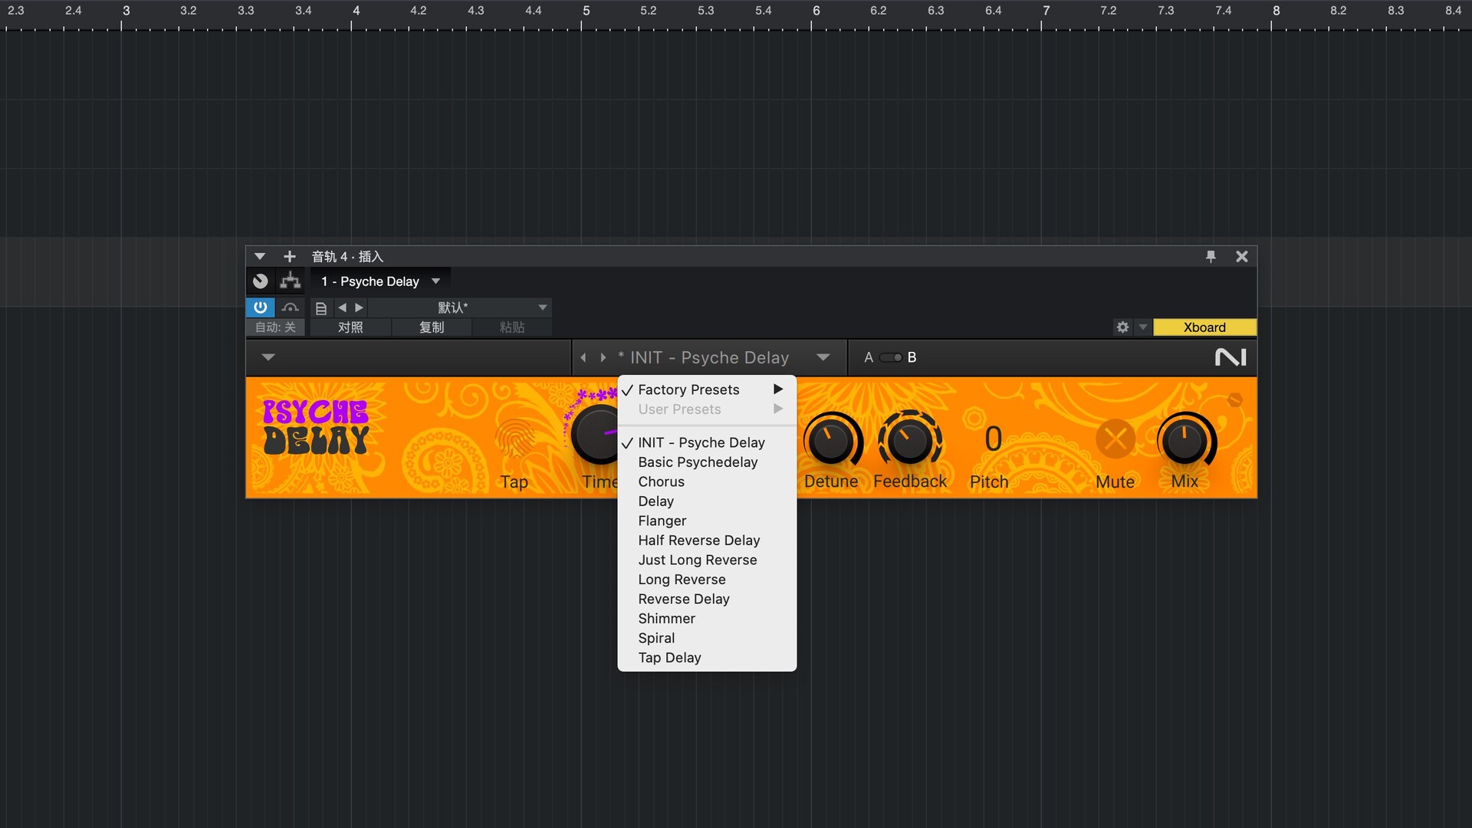Click the routing icon beside plugin name
1472x828 pixels.
291,281
